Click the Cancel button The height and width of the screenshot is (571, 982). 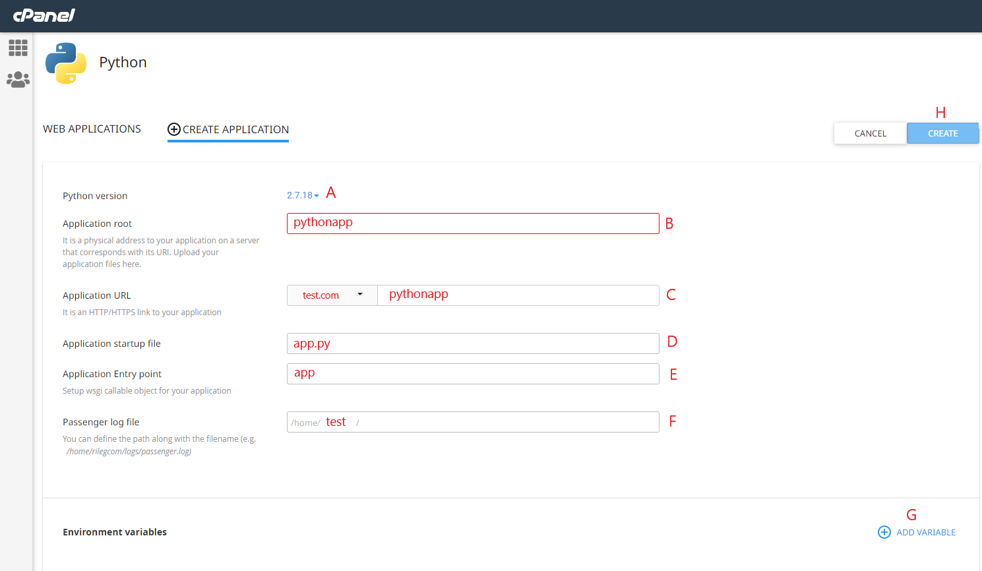point(871,133)
